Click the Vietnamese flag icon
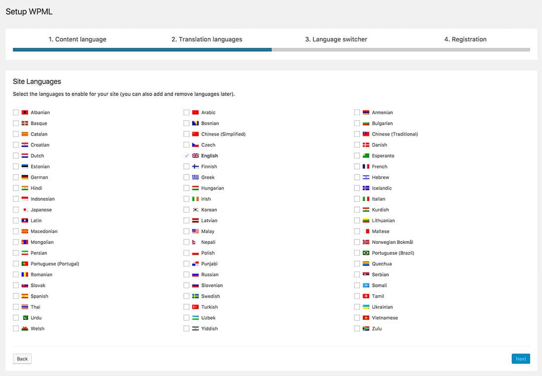The image size is (542, 376). click(366, 317)
